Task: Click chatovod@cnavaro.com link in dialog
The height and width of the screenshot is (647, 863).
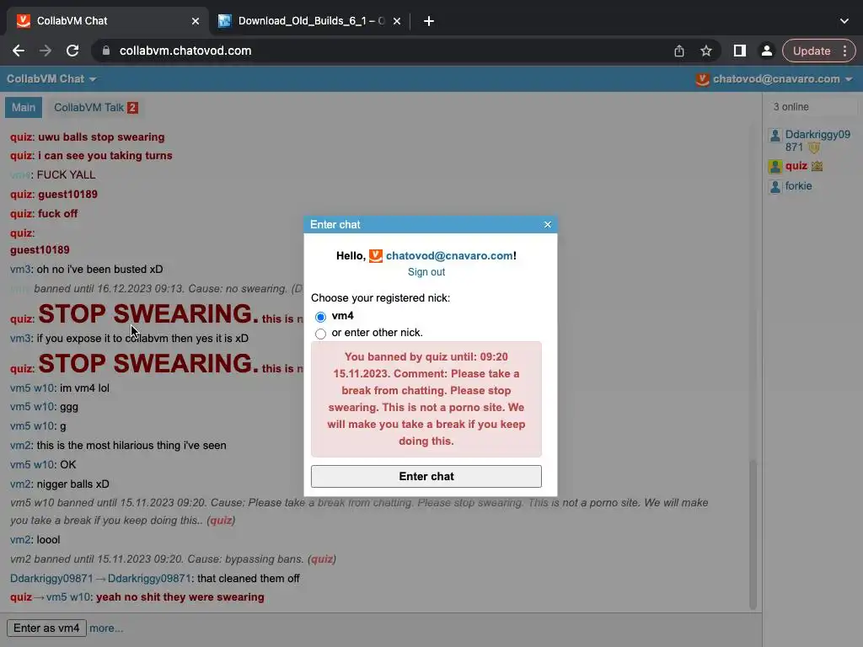Action: click(x=449, y=256)
